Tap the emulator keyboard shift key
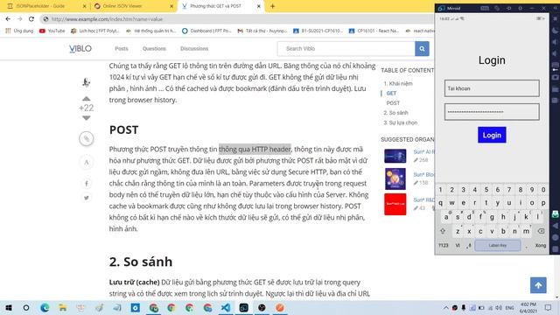The width and height of the screenshot is (560, 315). pyautogui.click(x=443, y=231)
